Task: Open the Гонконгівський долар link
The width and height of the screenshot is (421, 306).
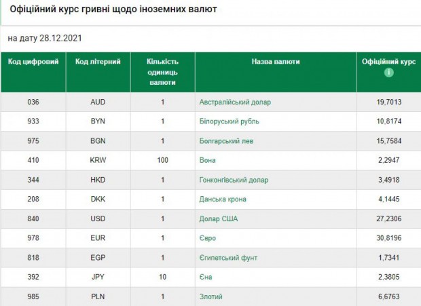Action: pyautogui.click(x=234, y=180)
